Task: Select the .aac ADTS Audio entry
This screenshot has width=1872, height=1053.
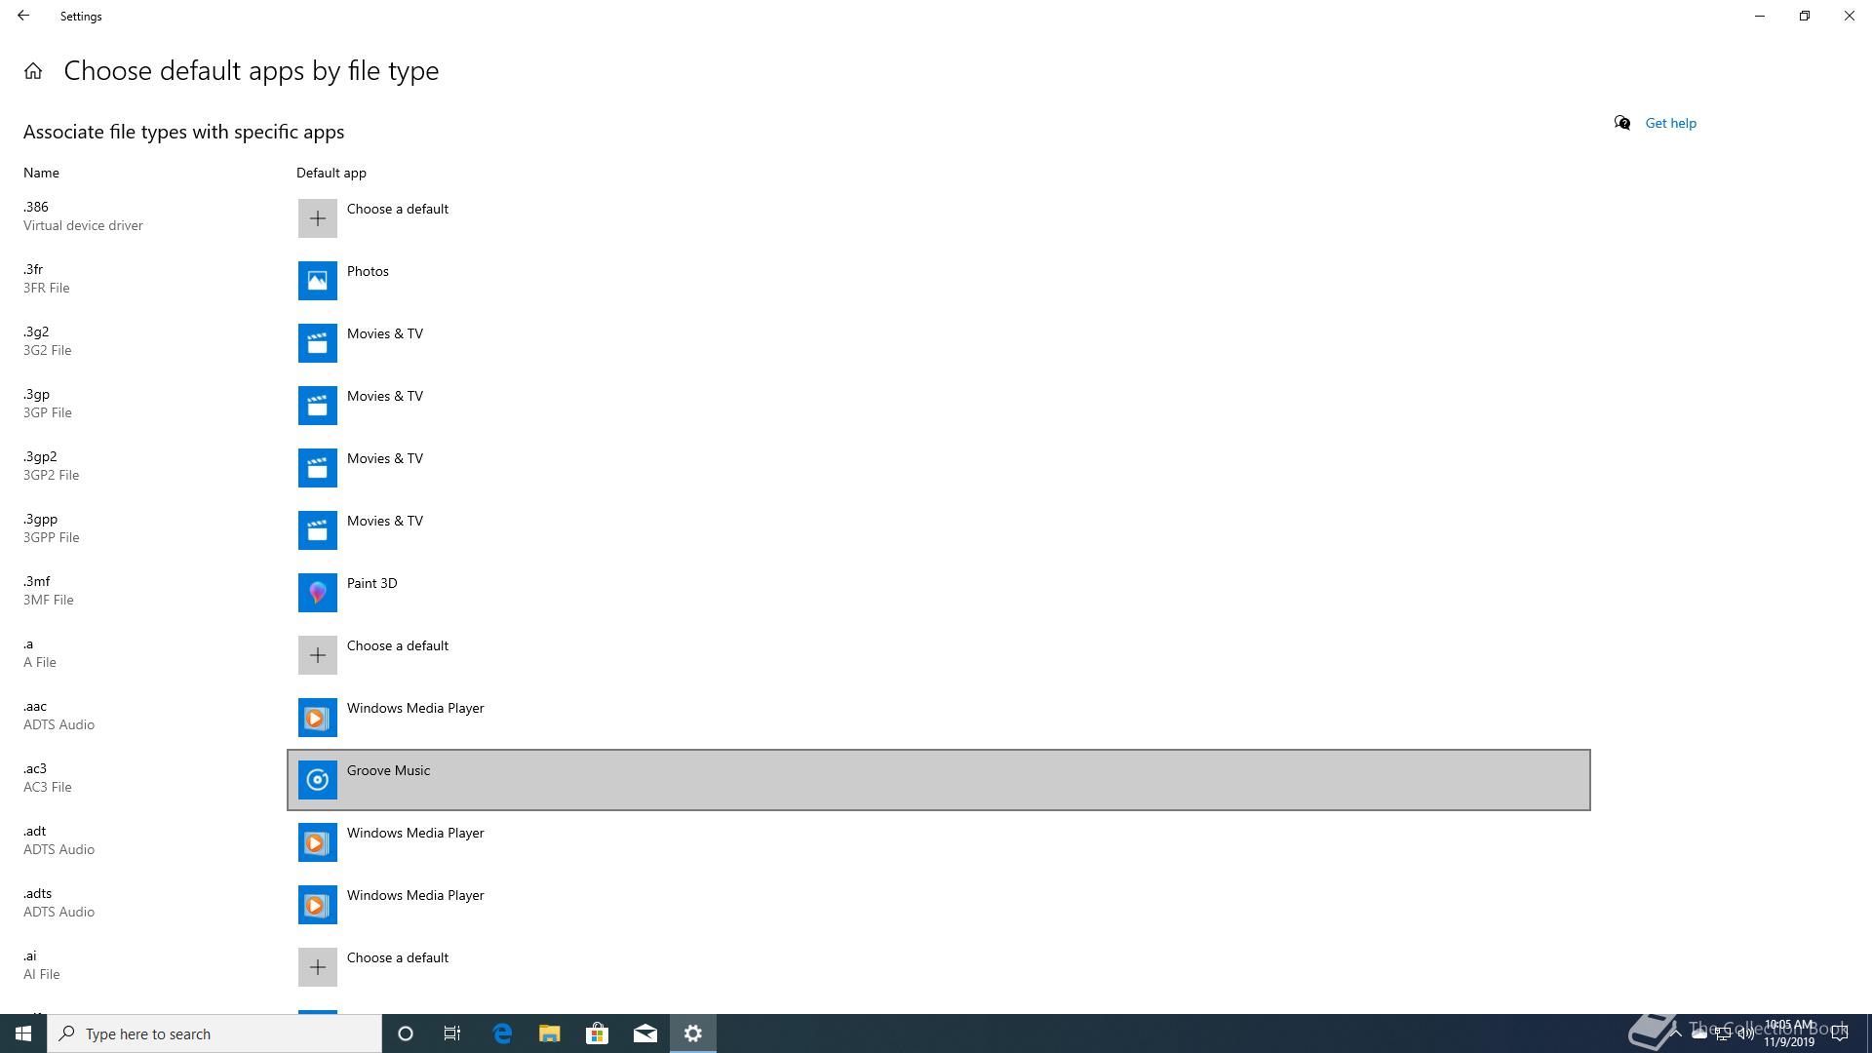Action: pyautogui.click(x=58, y=716)
